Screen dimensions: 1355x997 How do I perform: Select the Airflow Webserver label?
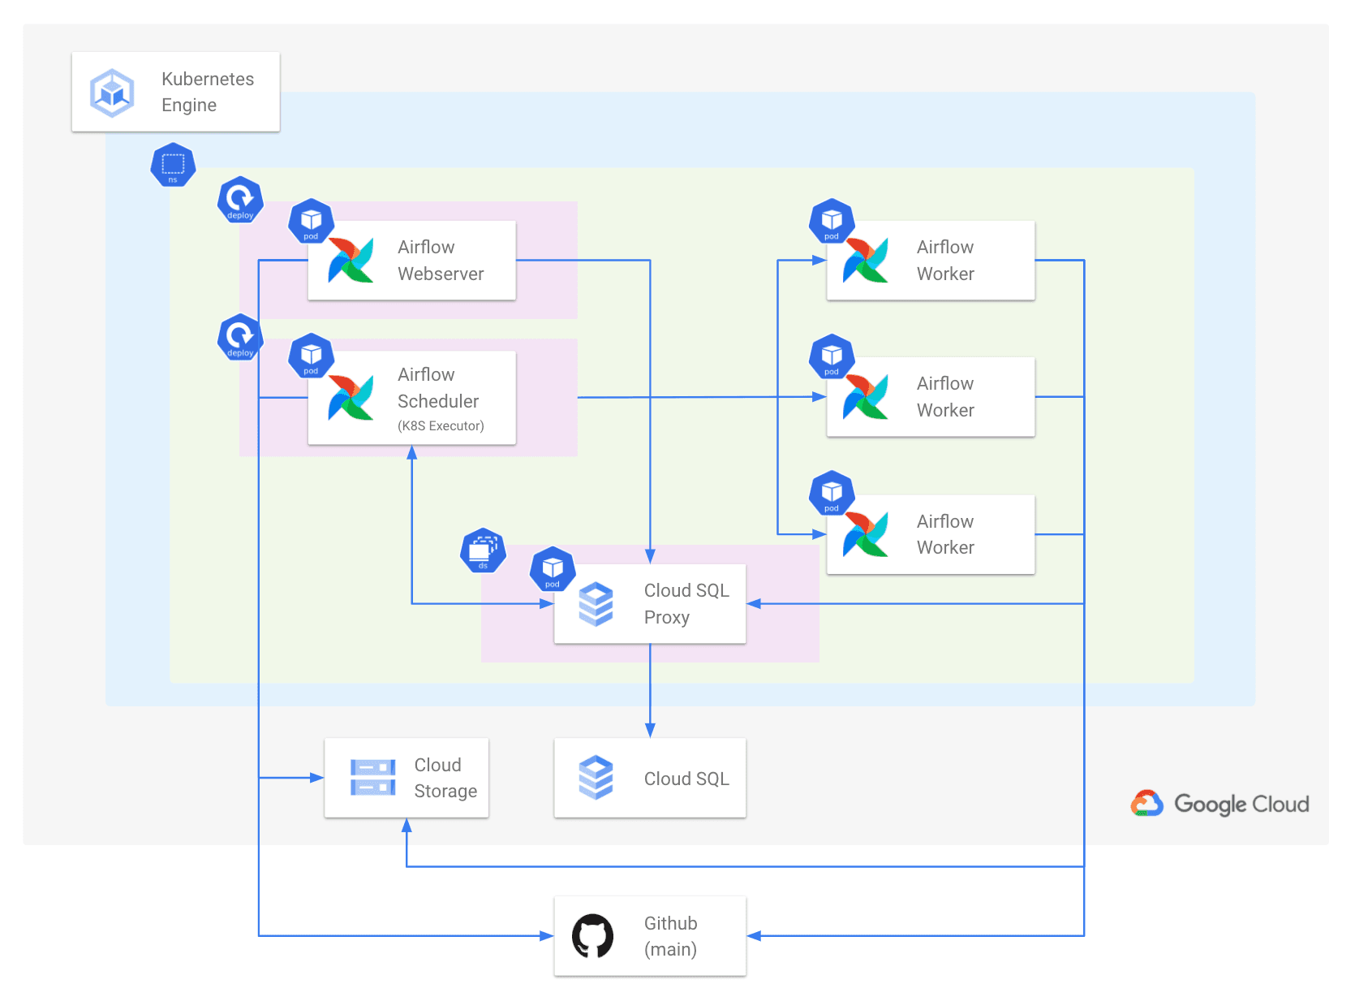[441, 261]
